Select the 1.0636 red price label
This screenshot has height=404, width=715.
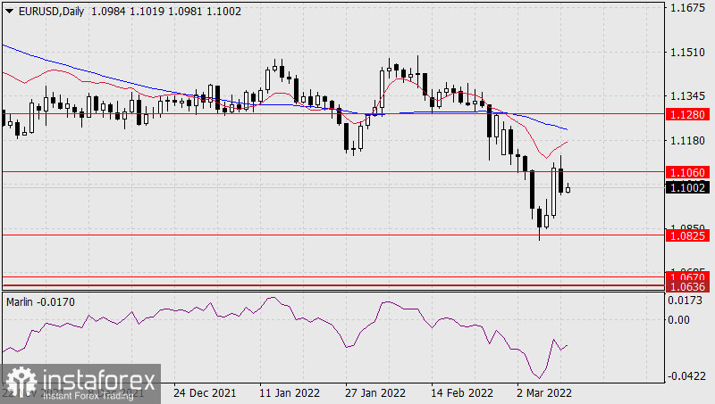pyautogui.click(x=688, y=287)
